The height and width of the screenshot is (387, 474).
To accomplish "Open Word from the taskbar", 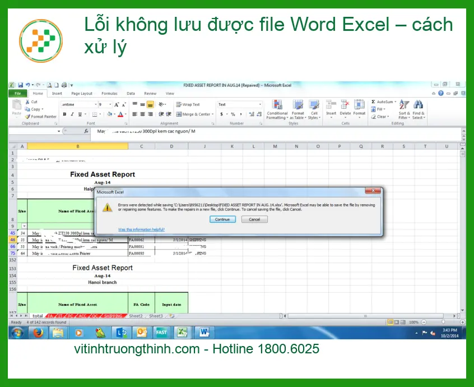I will tap(205, 333).
